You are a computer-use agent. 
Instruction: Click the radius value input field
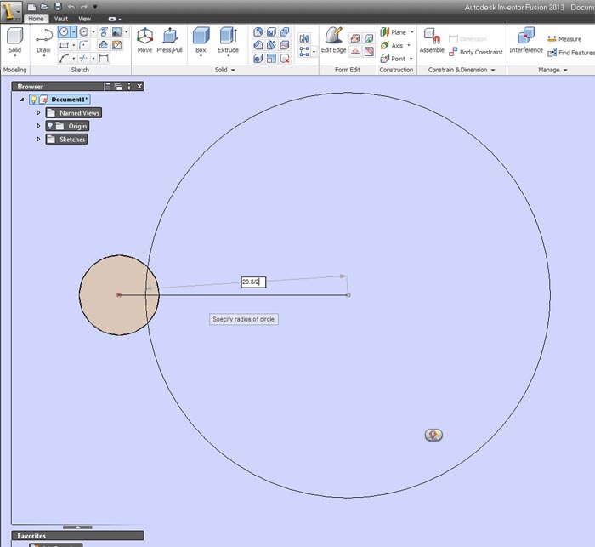[x=253, y=282]
